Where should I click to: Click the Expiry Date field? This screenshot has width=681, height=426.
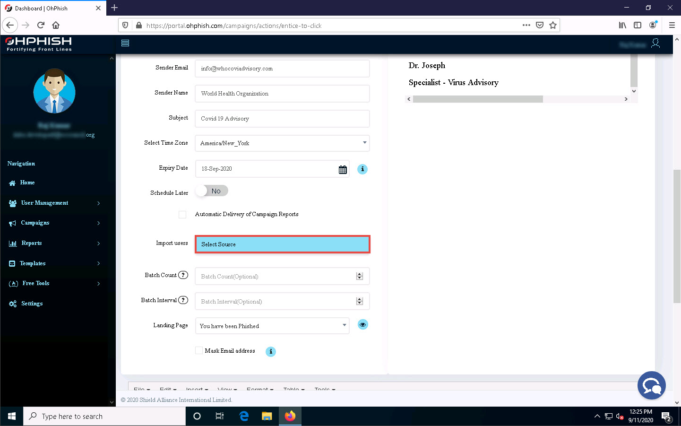pos(272,169)
